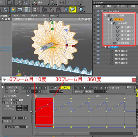
Task: Collapse the 自由曲面 tree node
Action: coord(112,23)
